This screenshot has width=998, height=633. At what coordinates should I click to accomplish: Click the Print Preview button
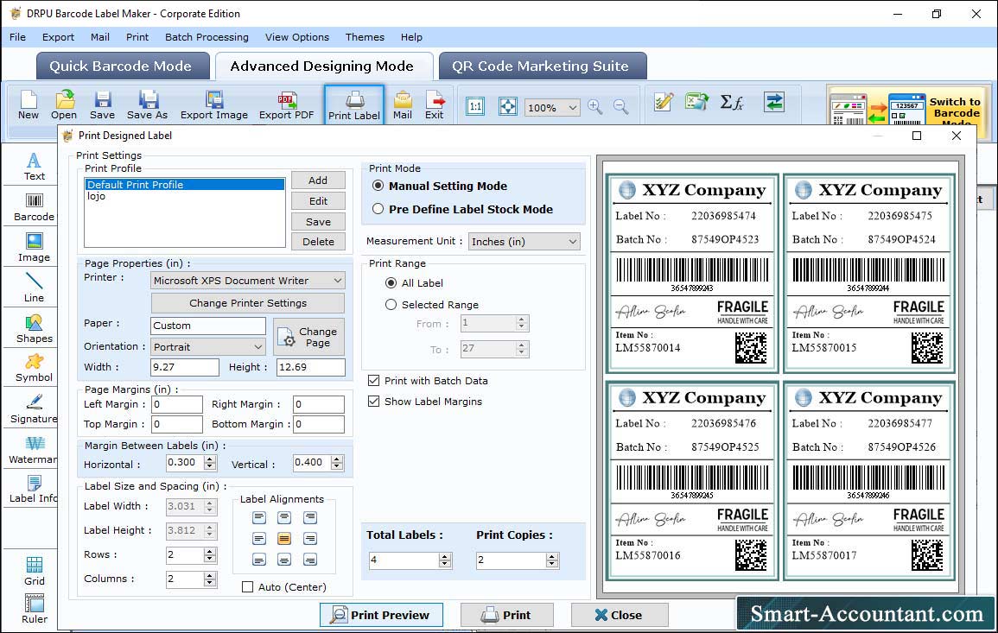click(381, 615)
